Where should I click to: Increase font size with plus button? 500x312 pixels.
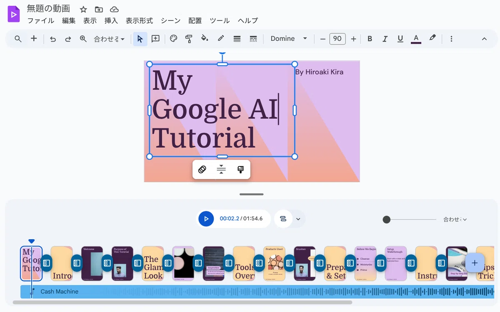(x=353, y=39)
